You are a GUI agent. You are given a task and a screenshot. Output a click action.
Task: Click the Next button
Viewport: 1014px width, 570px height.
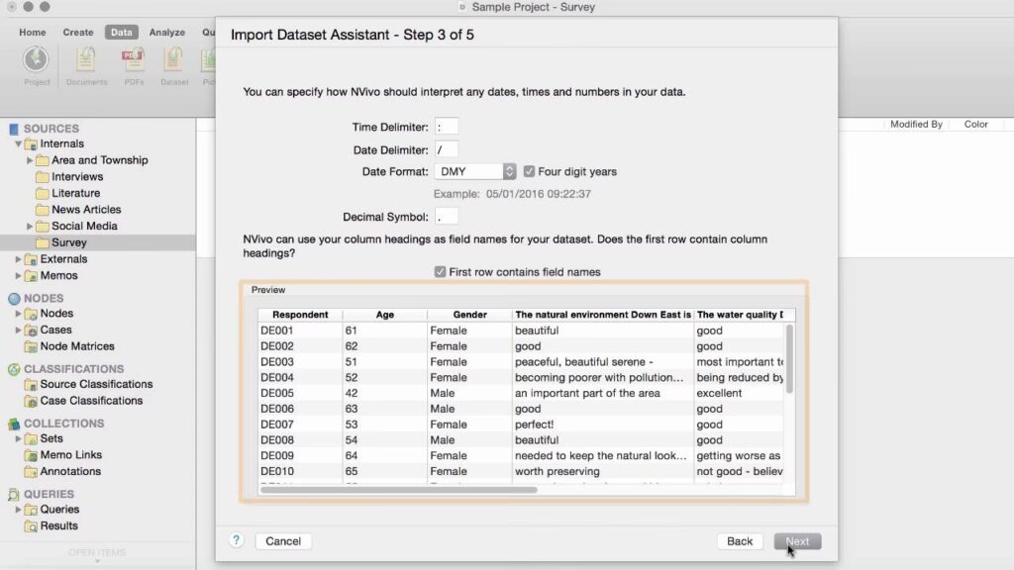pyautogui.click(x=797, y=541)
